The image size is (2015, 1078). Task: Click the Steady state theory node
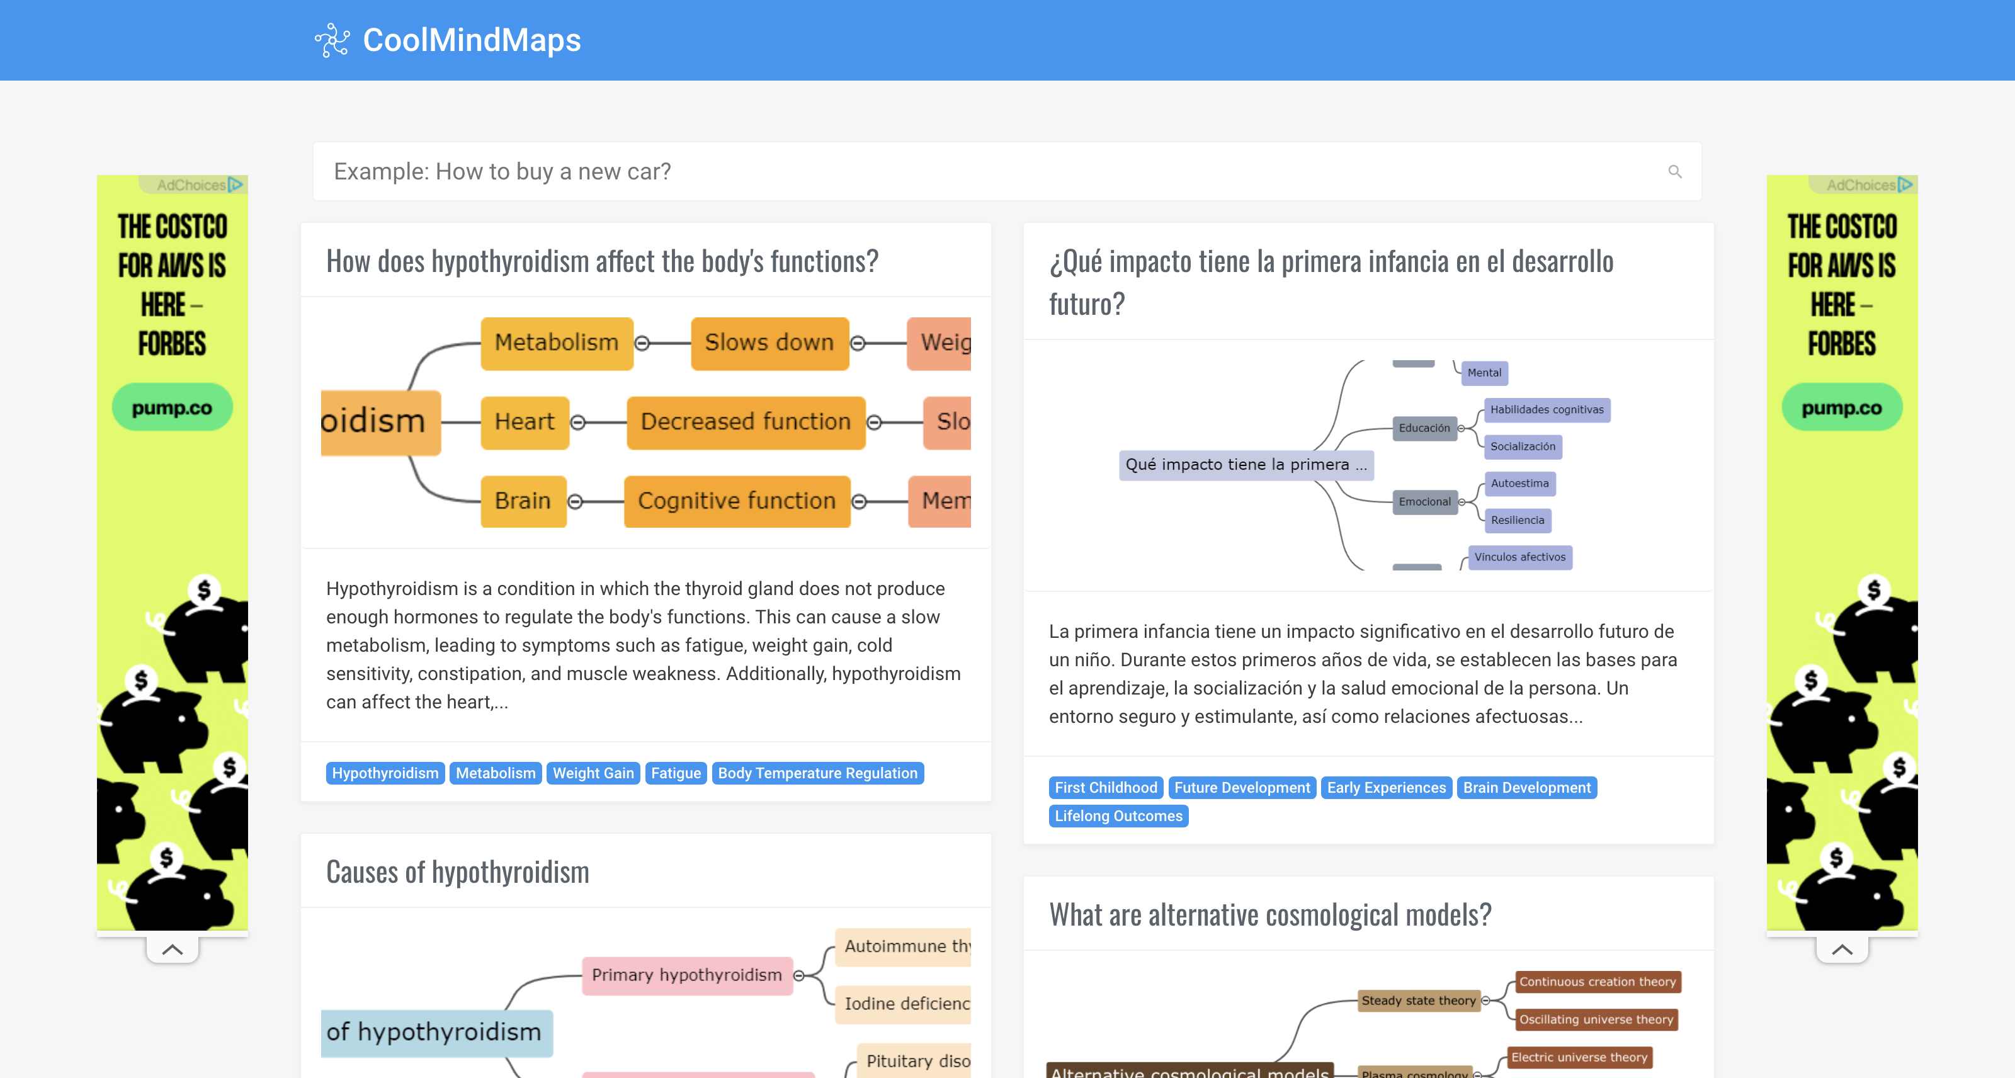pyautogui.click(x=1418, y=1001)
